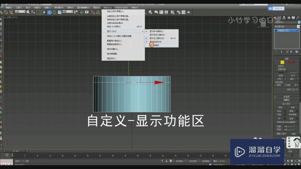The width and height of the screenshot is (301, 169).
Task: Collapse the 选择 rollout header
Action: click(x=287, y=59)
